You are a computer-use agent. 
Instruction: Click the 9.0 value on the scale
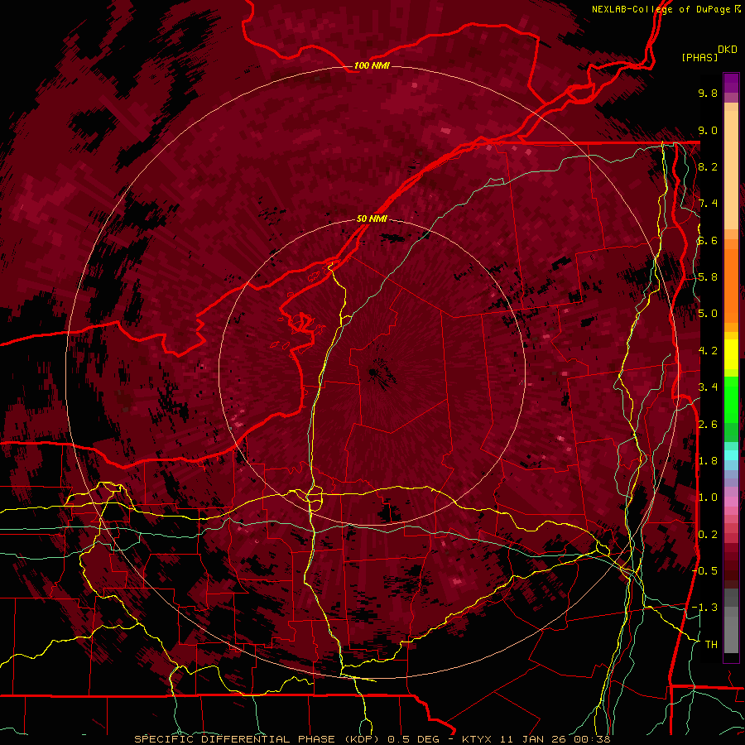point(708,130)
